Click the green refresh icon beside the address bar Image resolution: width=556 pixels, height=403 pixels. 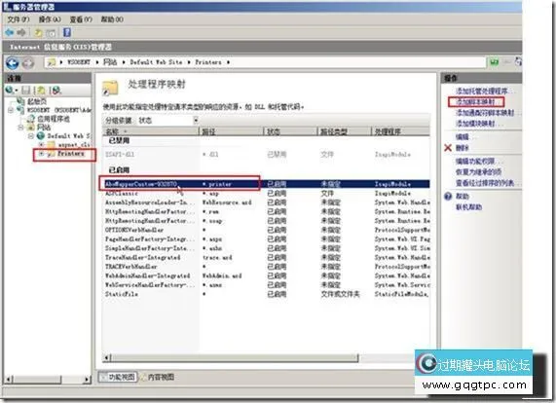point(494,62)
